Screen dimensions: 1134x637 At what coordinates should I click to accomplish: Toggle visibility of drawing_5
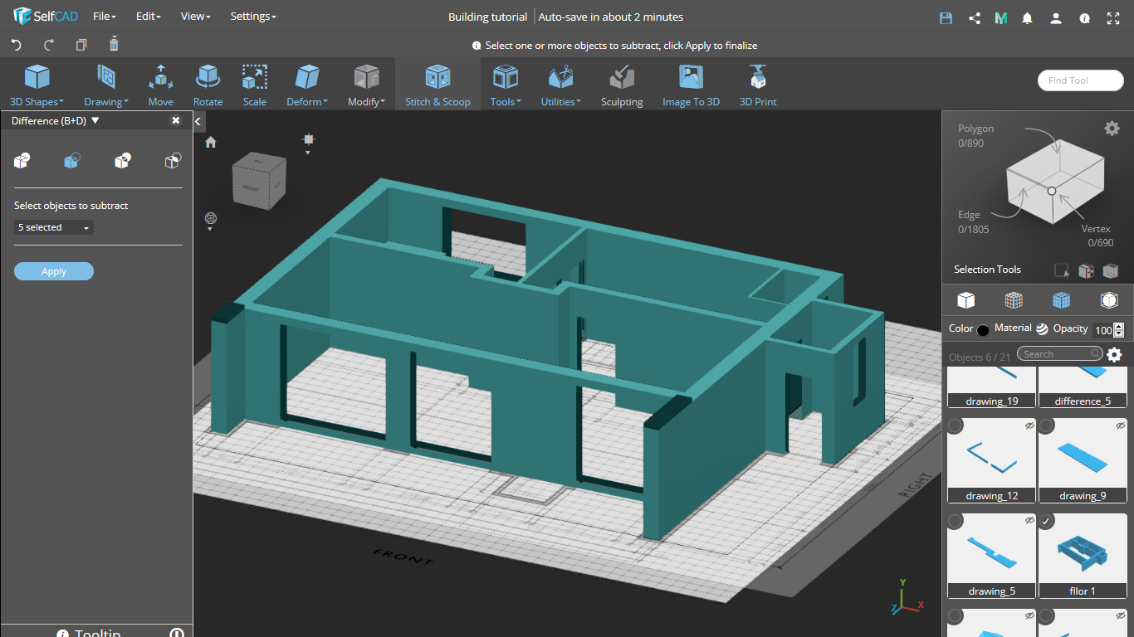(1029, 520)
